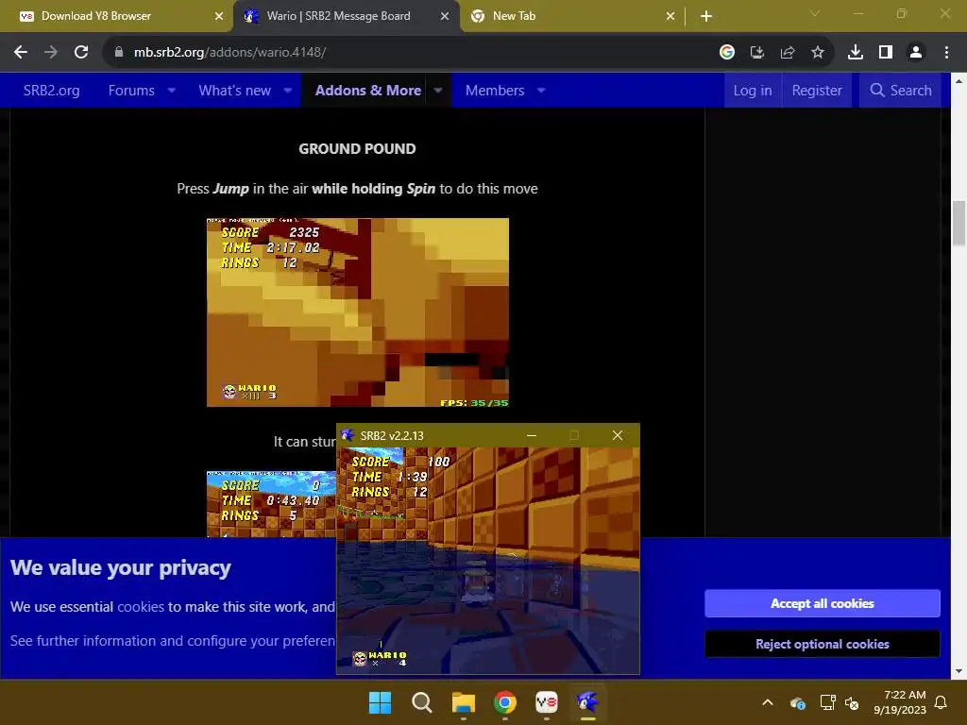Open Y8 Browser from the taskbar
The height and width of the screenshot is (725, 967).
click(547, 702)
